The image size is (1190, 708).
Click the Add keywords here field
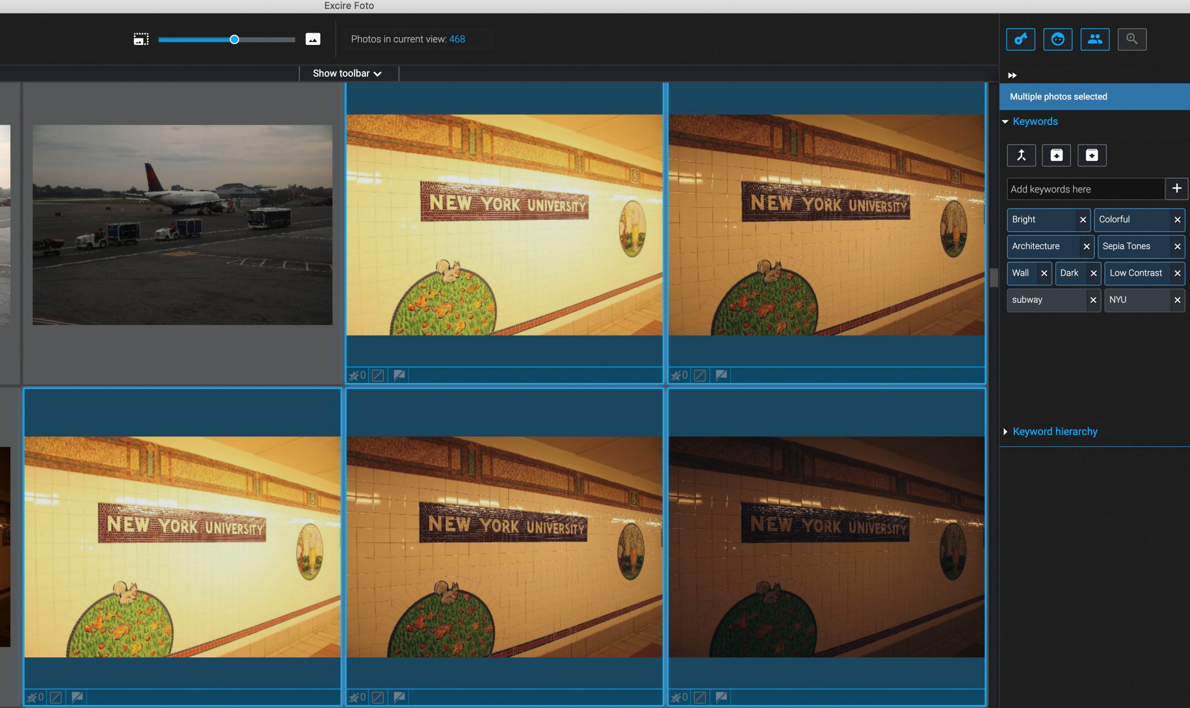pos(1085,189)
